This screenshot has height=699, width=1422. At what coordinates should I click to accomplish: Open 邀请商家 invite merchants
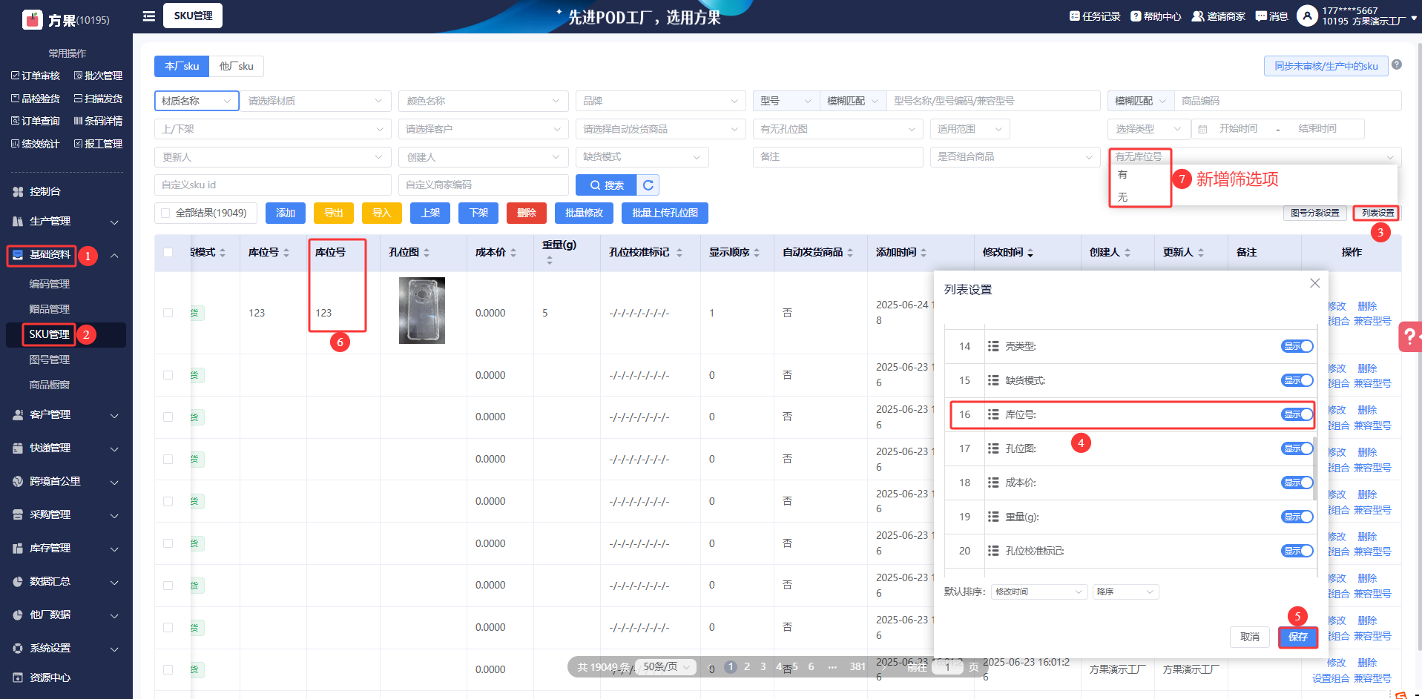click(1219, 16)
